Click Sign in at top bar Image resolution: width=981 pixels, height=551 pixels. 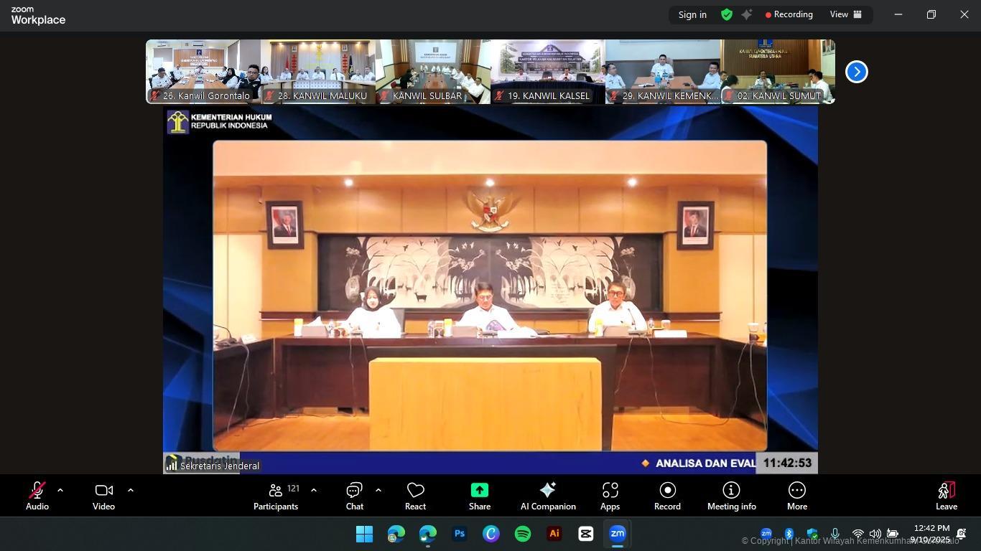692,14
